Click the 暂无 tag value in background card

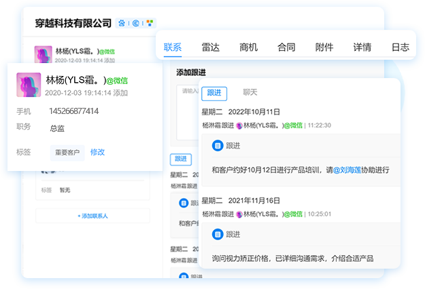(x=65, y=190)
